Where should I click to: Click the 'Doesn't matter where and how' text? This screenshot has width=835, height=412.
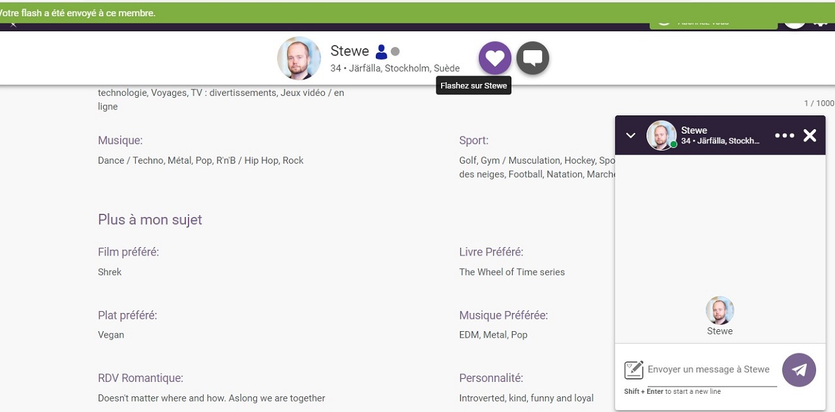(x=211, y=398)
